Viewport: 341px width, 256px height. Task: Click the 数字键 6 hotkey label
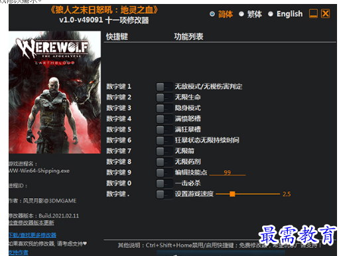coord(119,140)
